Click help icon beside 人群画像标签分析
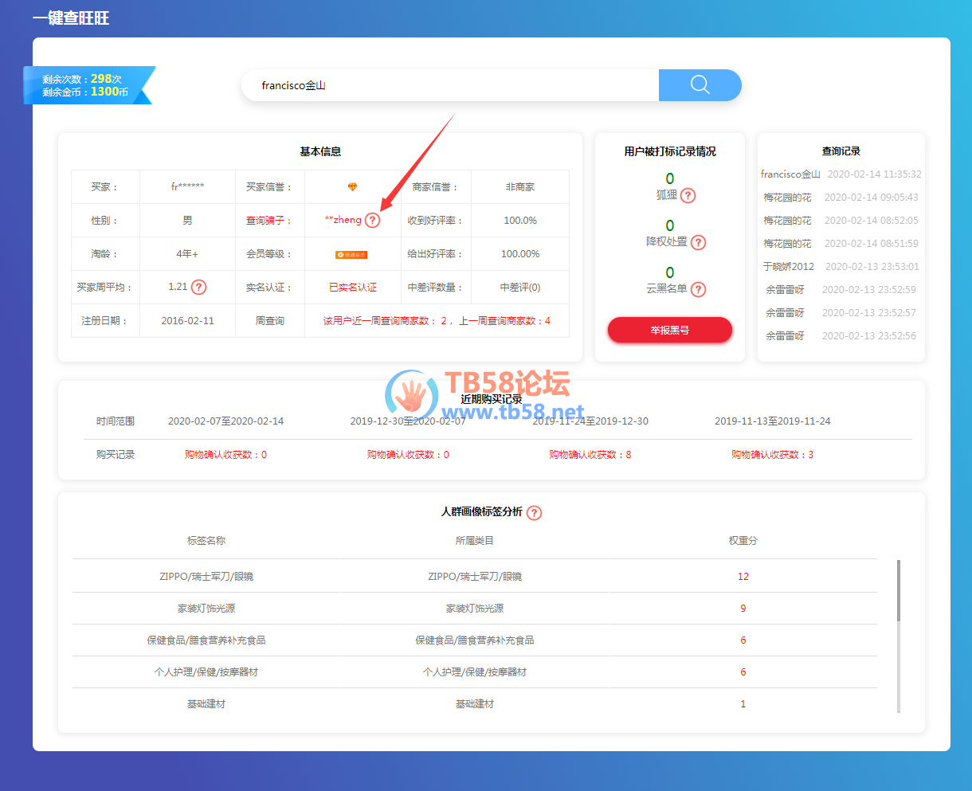This screenshot has width=972, height=791. (x=535, y=513)
